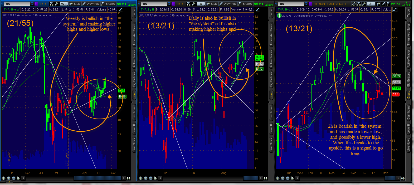This screenshot has height=185, width=414.
Task: Select pointer tool below daily chart
Action: pyautogui.click(x=155, y=178)
